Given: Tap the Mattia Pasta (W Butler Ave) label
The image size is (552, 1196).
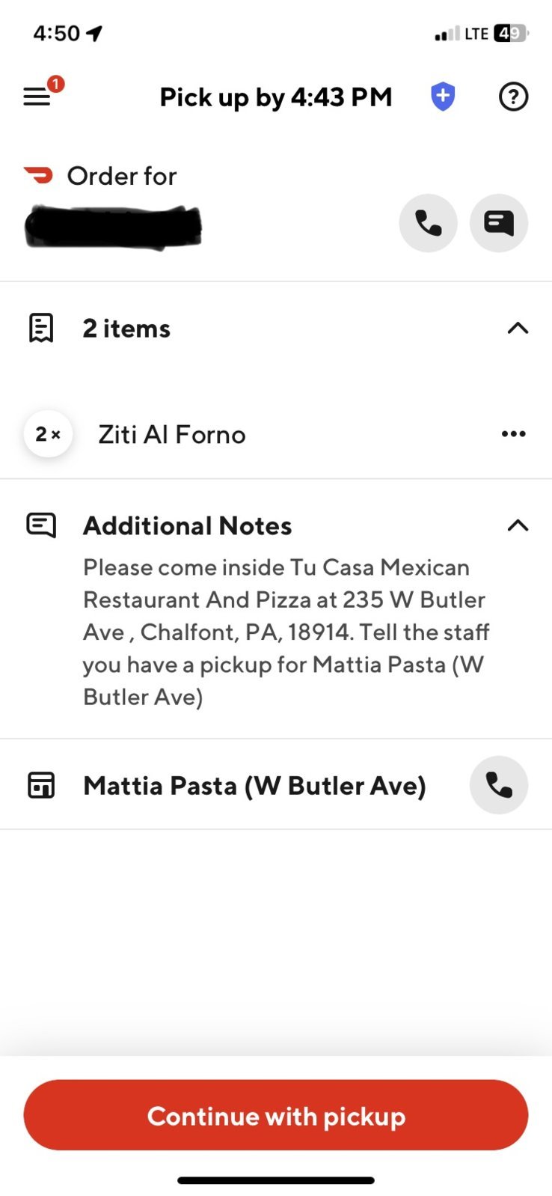Looking at the screenshot, I should point(255,786).
